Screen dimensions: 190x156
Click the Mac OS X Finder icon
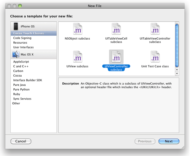16,54
